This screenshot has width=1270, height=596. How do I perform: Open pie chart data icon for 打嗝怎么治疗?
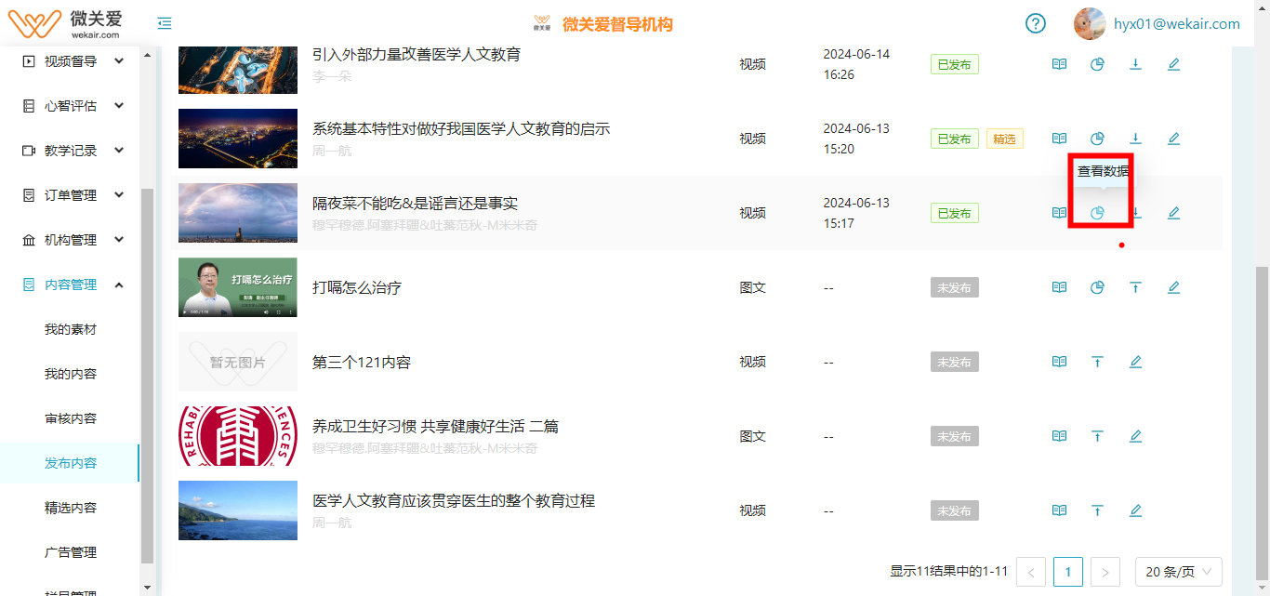1097,287
